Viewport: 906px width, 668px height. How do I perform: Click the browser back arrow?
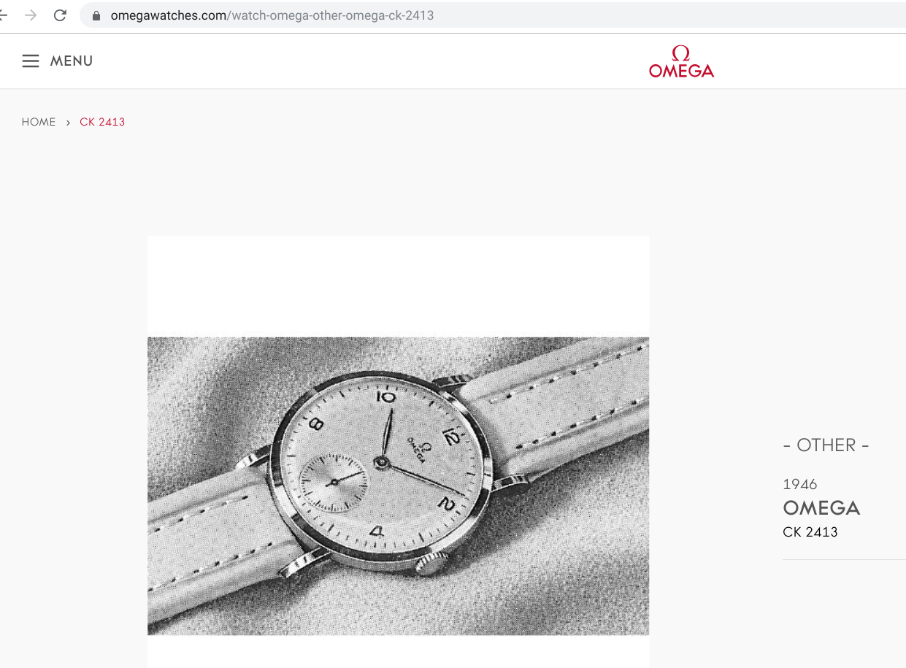point(3,15)
